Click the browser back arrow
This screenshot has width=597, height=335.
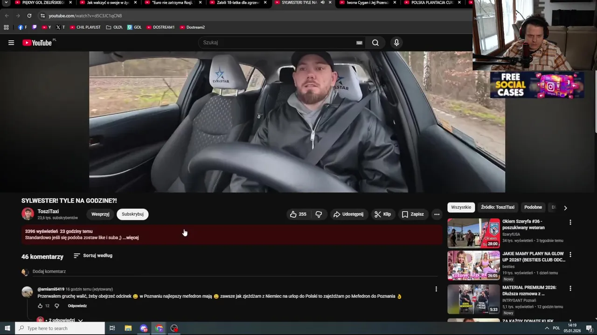pyautogui.click(x=7, y=16)
